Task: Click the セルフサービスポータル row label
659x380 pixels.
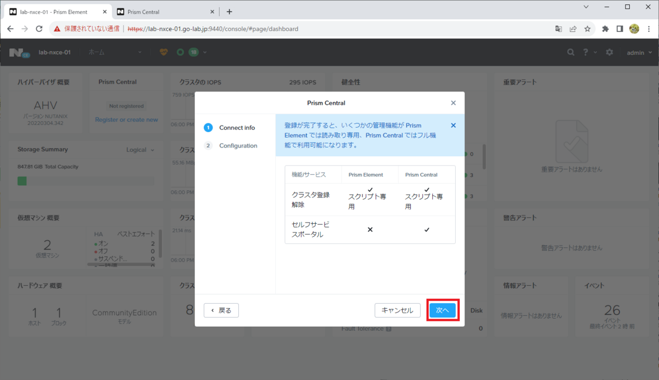Action: coord(311,230)
